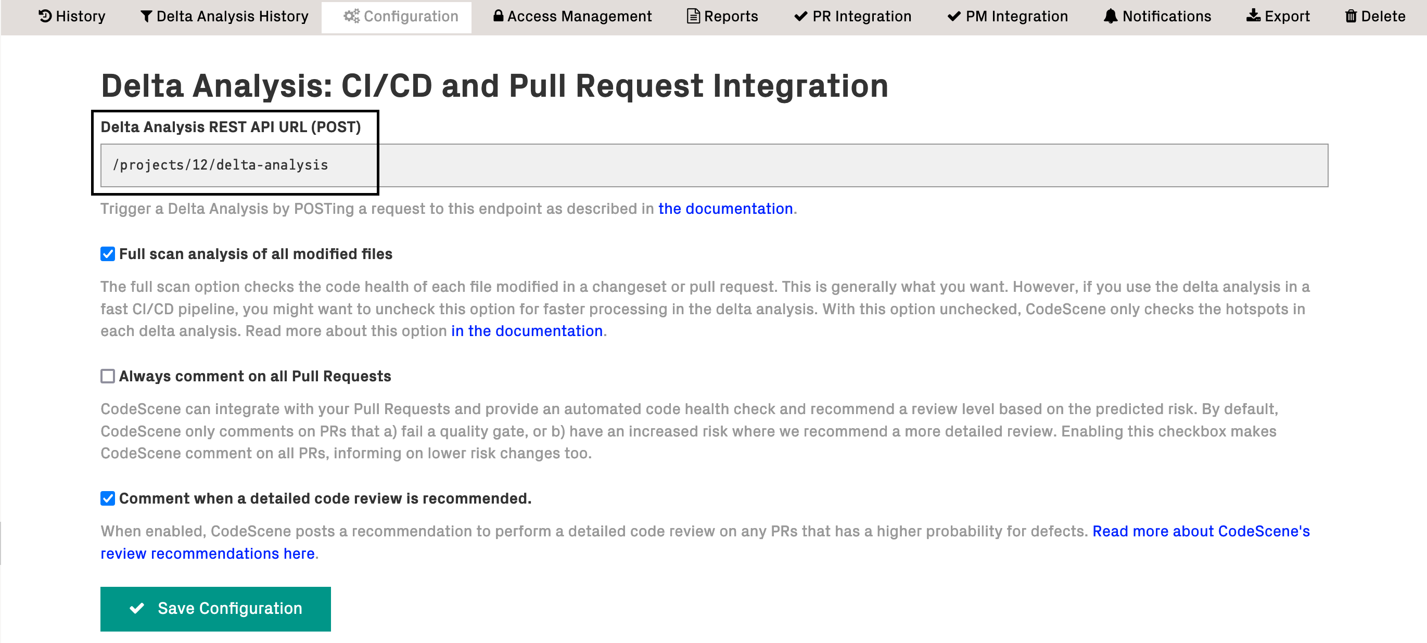Enable Always comment on all Pull Requests
Image resolution: width=1427 pixels, height=643 pixels.
(x=107, y=376)
